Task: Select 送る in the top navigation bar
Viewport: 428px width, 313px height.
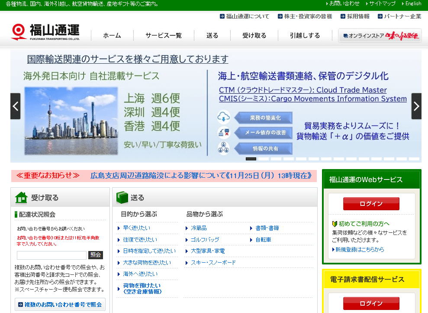Action: pos(212,36)
